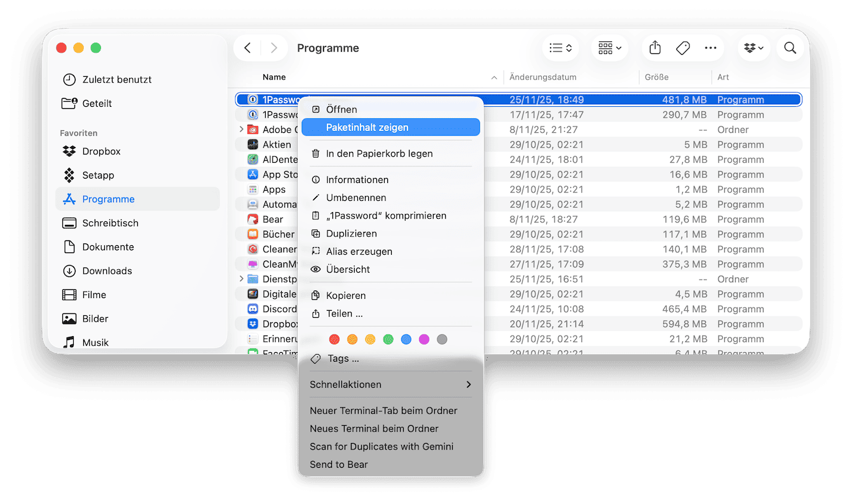Choose Send to Bear menu entry

click(338, 465)
